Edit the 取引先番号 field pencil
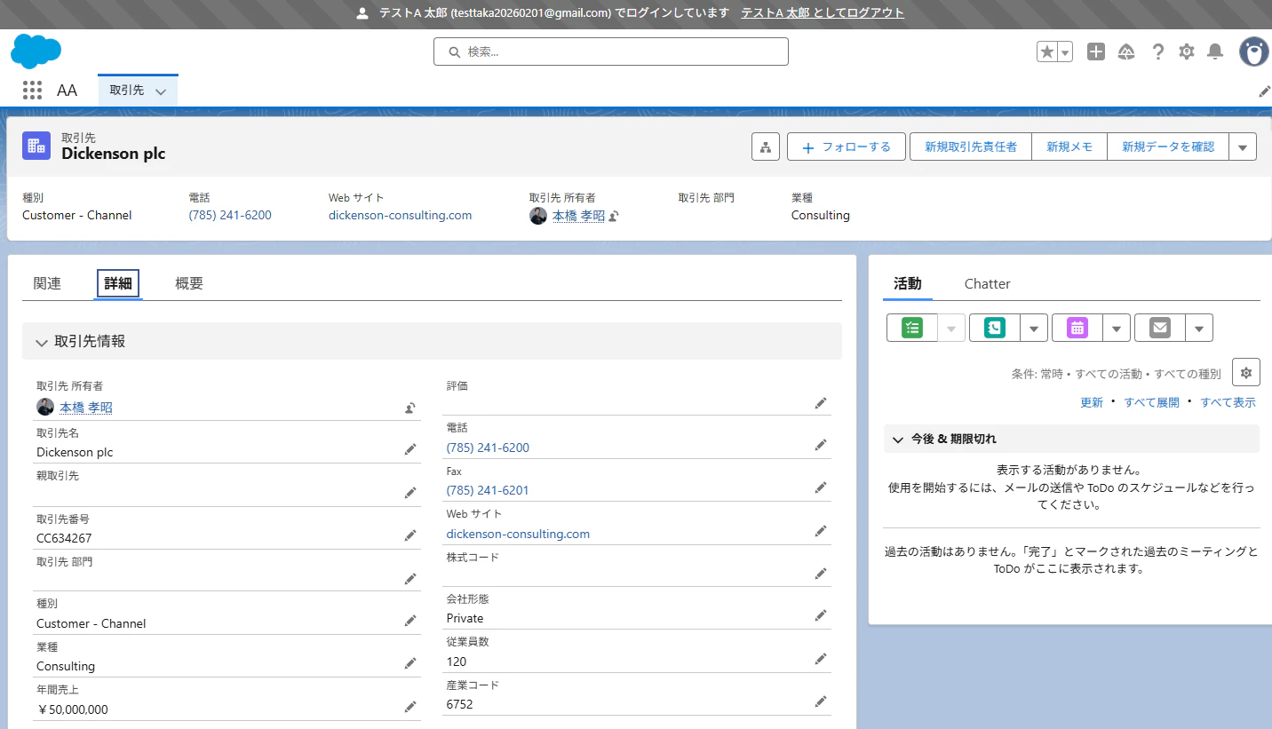This screenshot has width=1272, height=729. point(410,535)
